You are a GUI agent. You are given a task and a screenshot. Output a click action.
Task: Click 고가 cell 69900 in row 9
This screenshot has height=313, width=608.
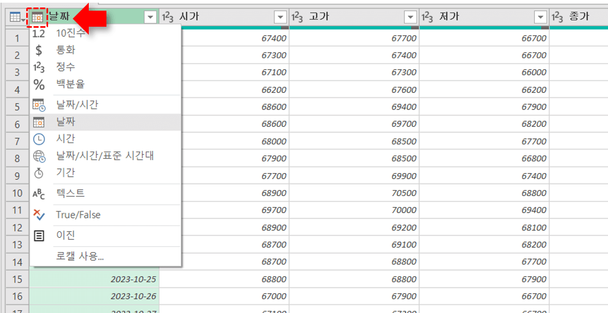354,176
